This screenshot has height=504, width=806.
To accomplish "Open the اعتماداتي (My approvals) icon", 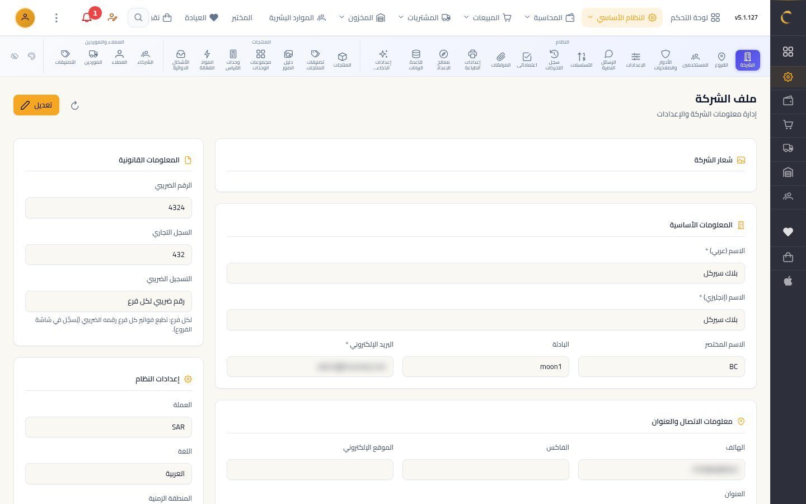I will (x=527, y=59).
